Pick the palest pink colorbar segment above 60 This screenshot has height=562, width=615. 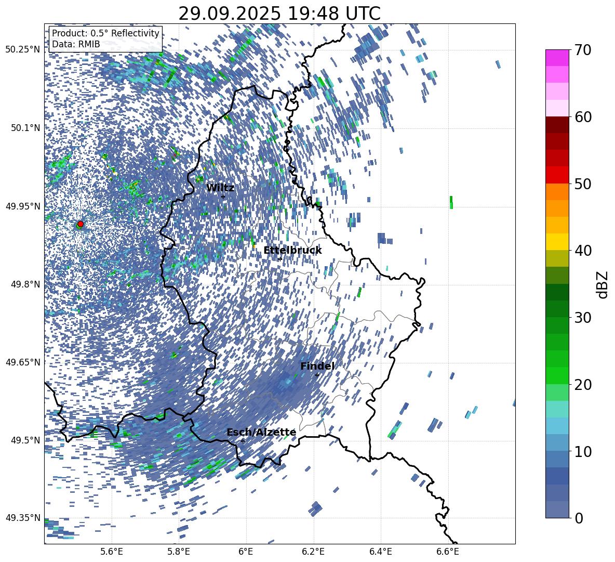557,108
